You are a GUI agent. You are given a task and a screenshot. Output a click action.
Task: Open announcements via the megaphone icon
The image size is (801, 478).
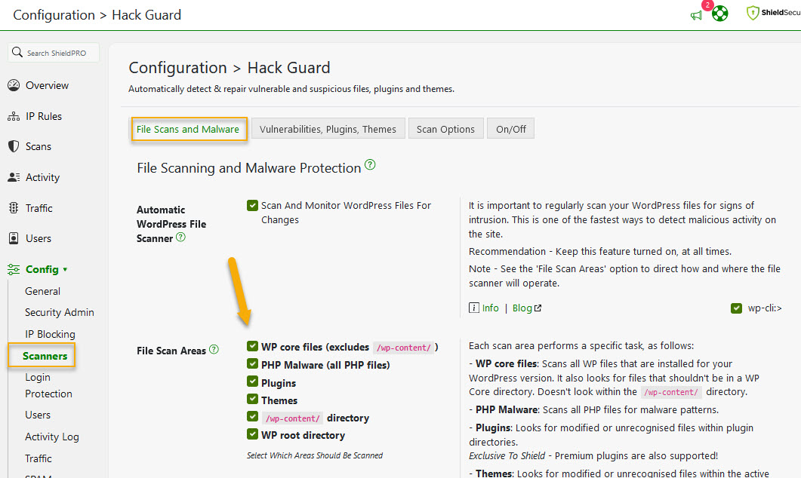(695, 14)
